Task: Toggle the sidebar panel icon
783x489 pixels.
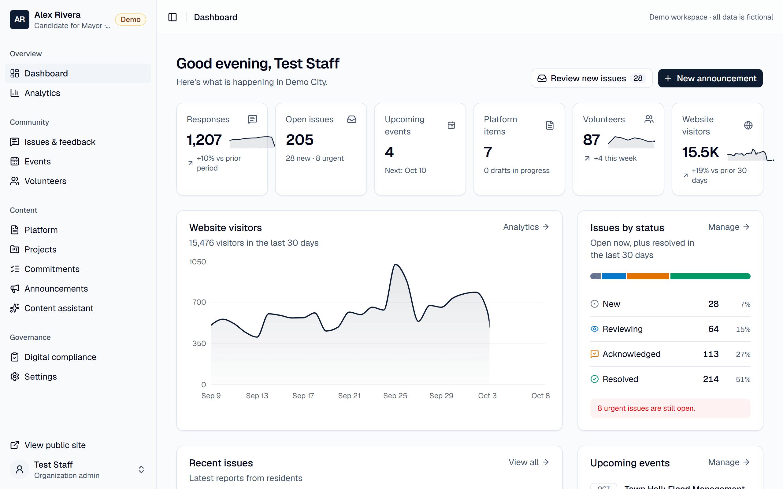Action: [173, 17]
